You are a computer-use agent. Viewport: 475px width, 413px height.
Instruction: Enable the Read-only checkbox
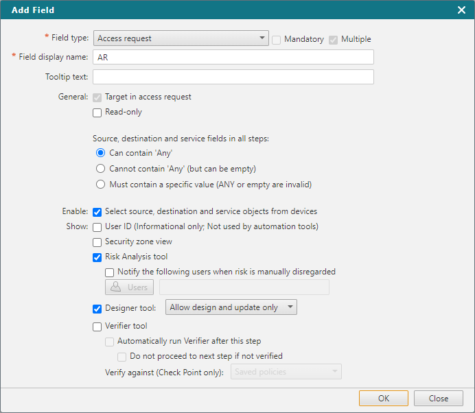(97, 113)
